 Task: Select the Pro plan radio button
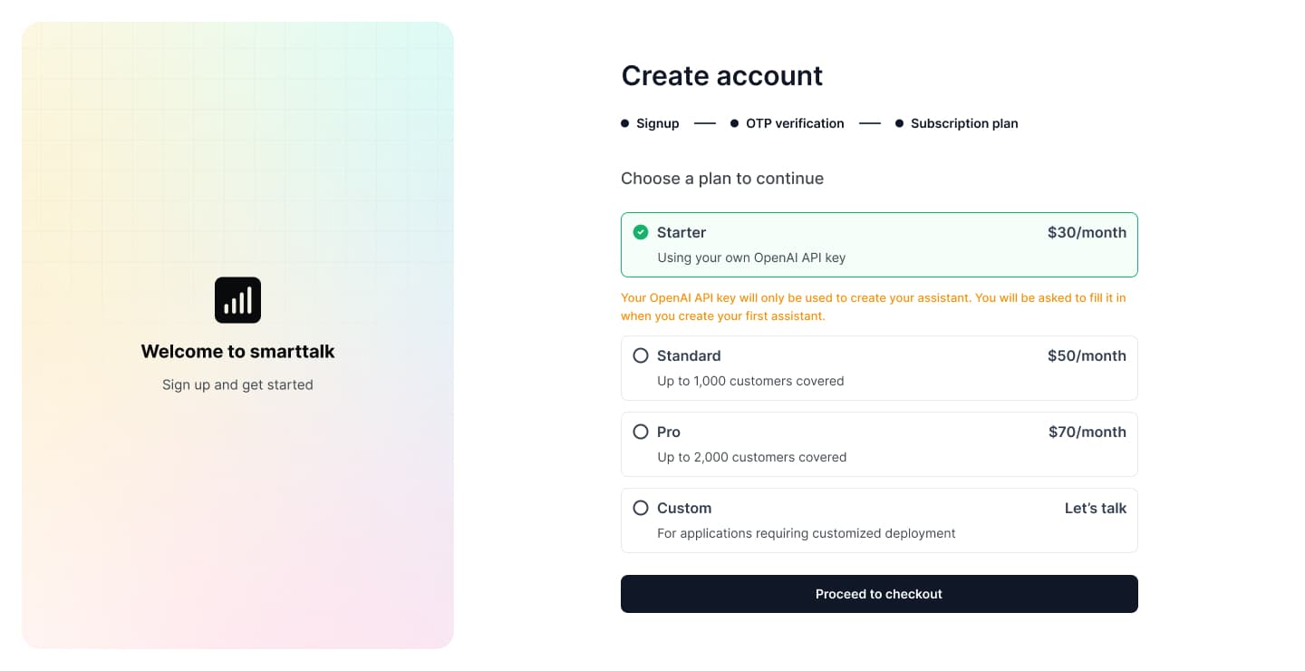pos(641,432)
